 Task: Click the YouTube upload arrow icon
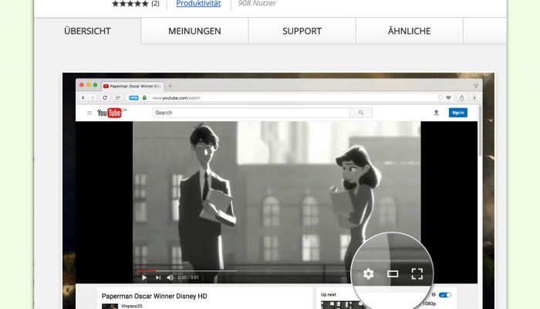click(437, 113)
